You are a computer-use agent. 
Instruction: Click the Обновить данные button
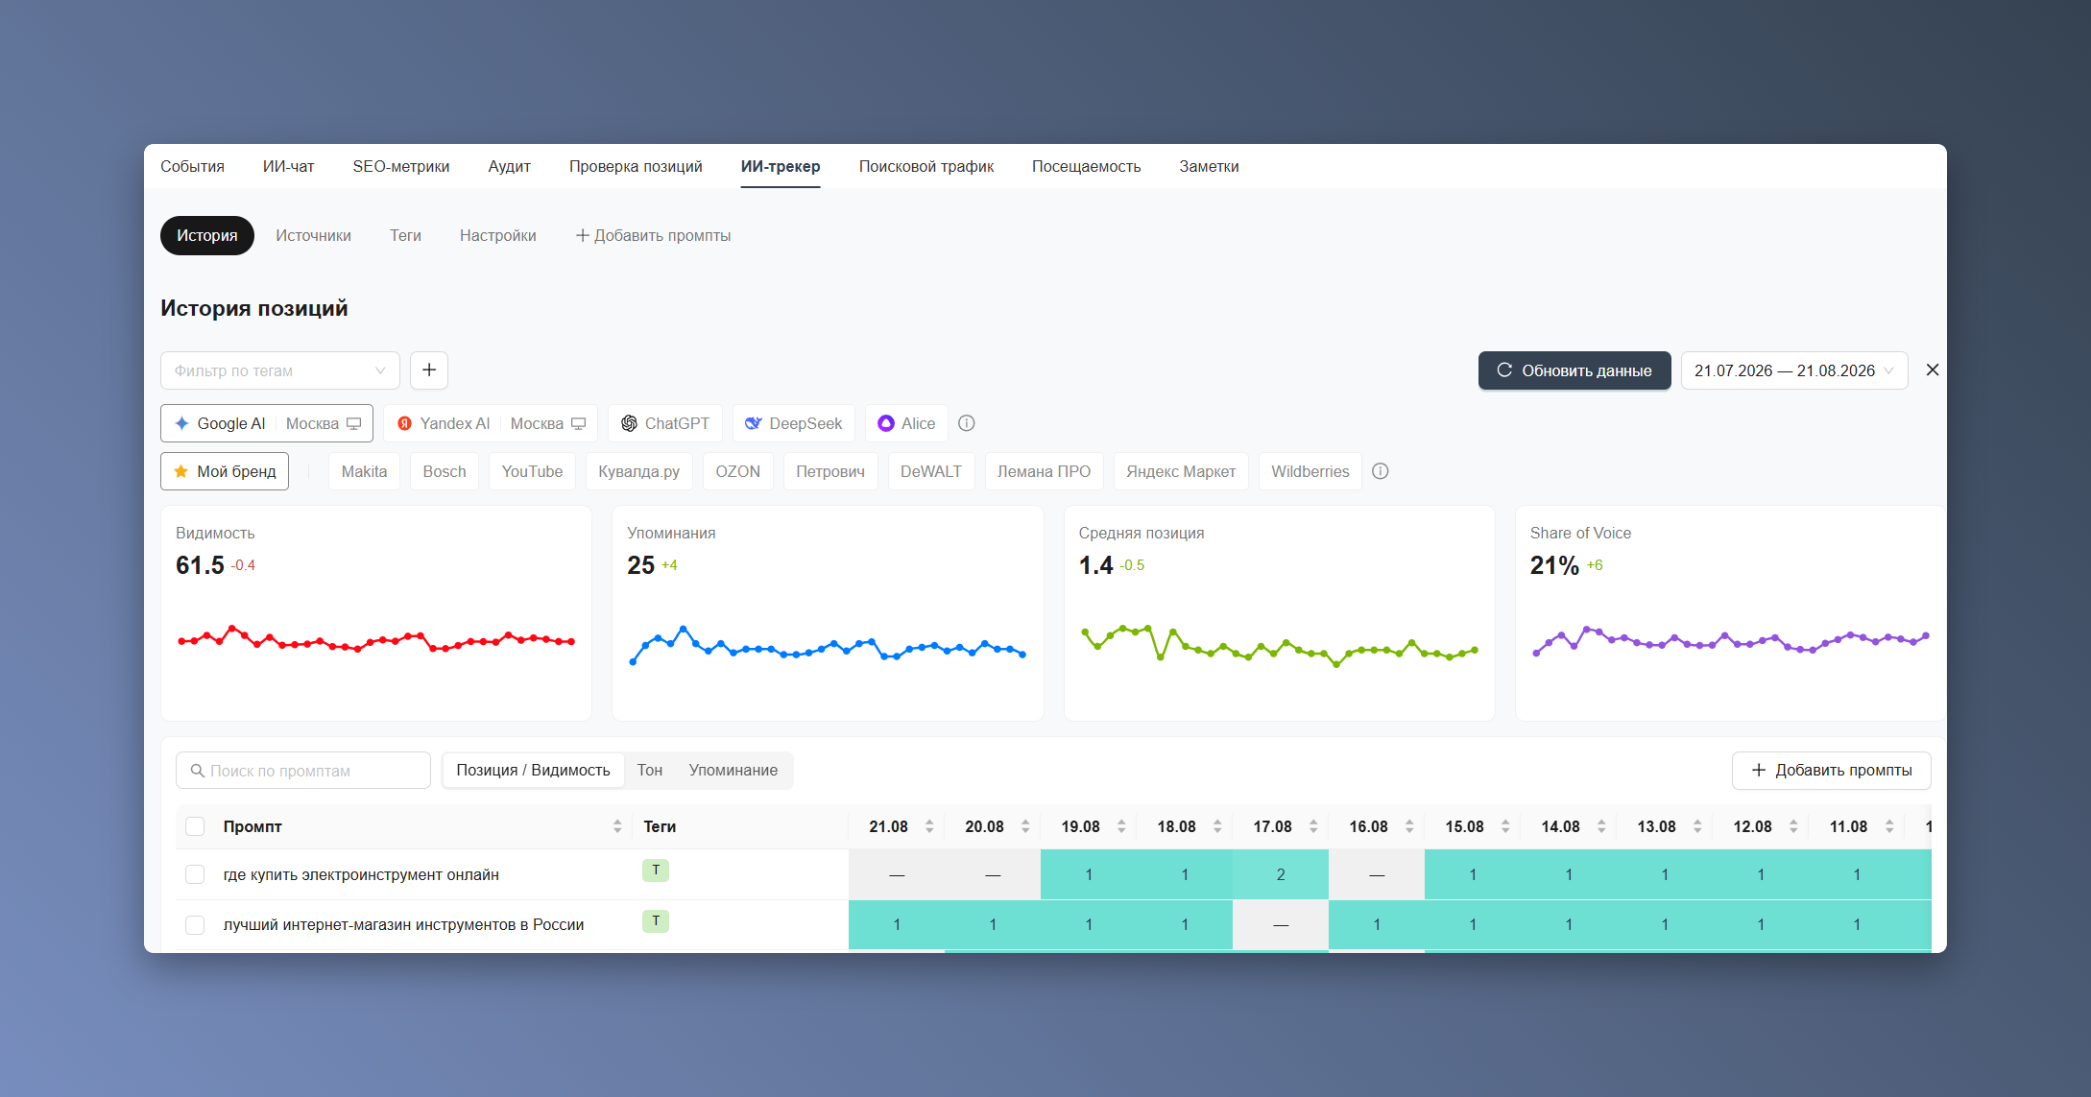(1574, 370)
